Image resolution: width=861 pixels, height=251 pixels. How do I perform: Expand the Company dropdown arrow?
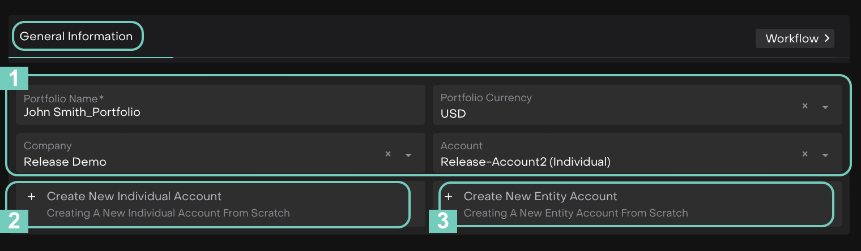point(408,155)
